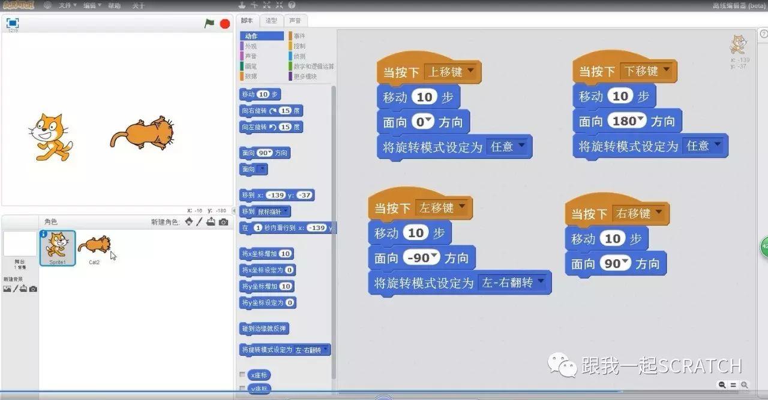
Task: Toggle the x坐标 reporter checkbox
Action: click(242, 375)
